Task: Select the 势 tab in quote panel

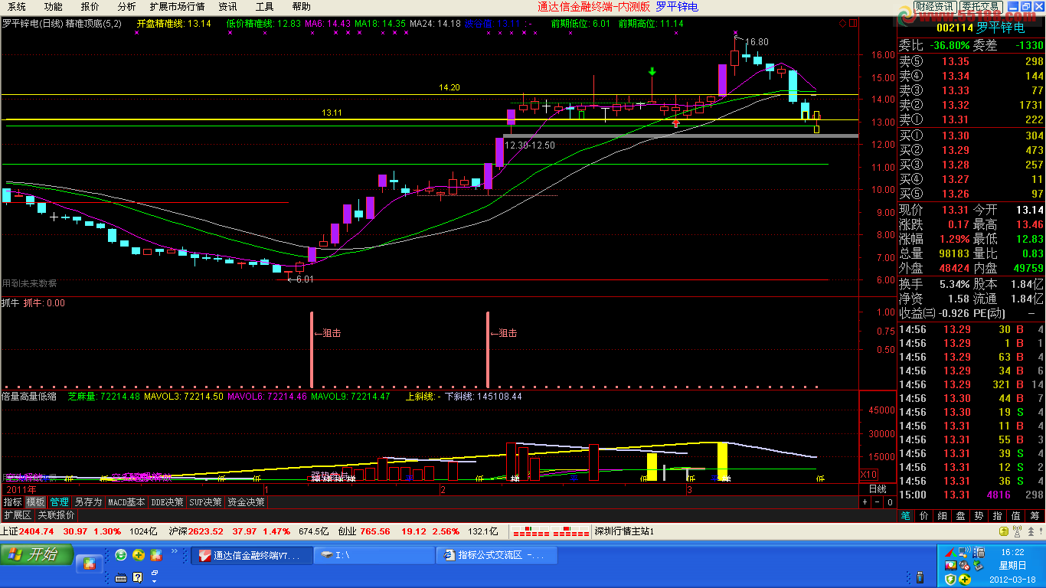Action: click(979, 515)
